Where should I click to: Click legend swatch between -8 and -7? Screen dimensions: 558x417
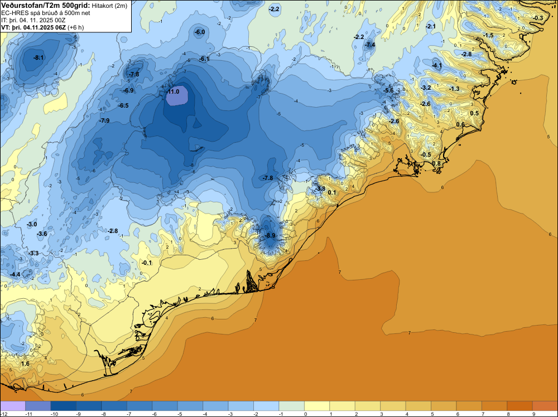click(x=114, y=406)
